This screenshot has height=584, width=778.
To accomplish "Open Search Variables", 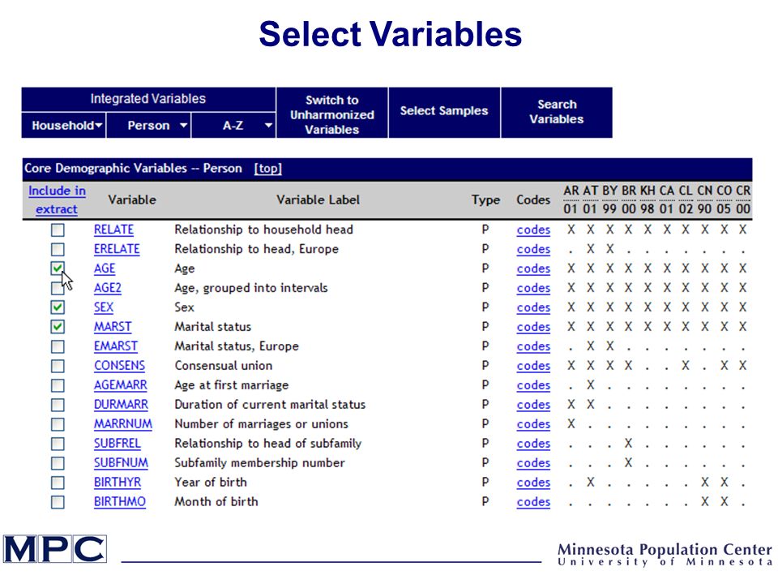I will click(x=557, y=113).
